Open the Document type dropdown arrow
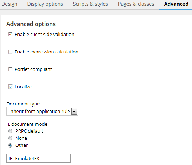 click(x=74, y=112)
